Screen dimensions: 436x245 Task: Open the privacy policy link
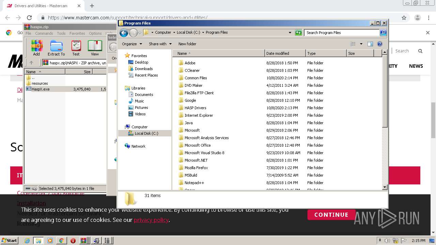[151, 220]
